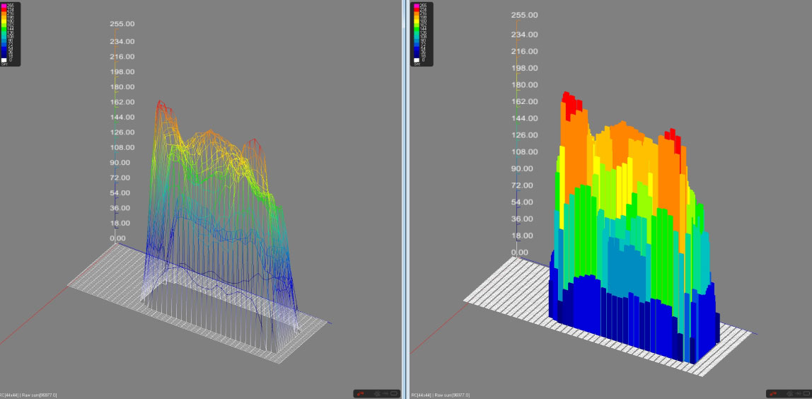
Task: Click the red axes icon in left panel
Action: coord(361,393)
